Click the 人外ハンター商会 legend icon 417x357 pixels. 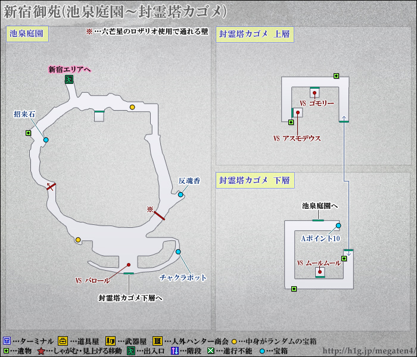[157, 341]
